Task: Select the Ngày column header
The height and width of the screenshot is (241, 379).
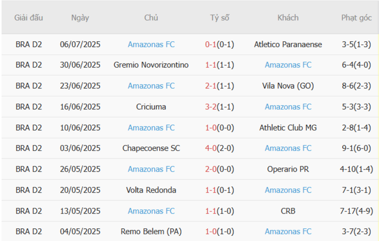Action: [x=80, y=18]
